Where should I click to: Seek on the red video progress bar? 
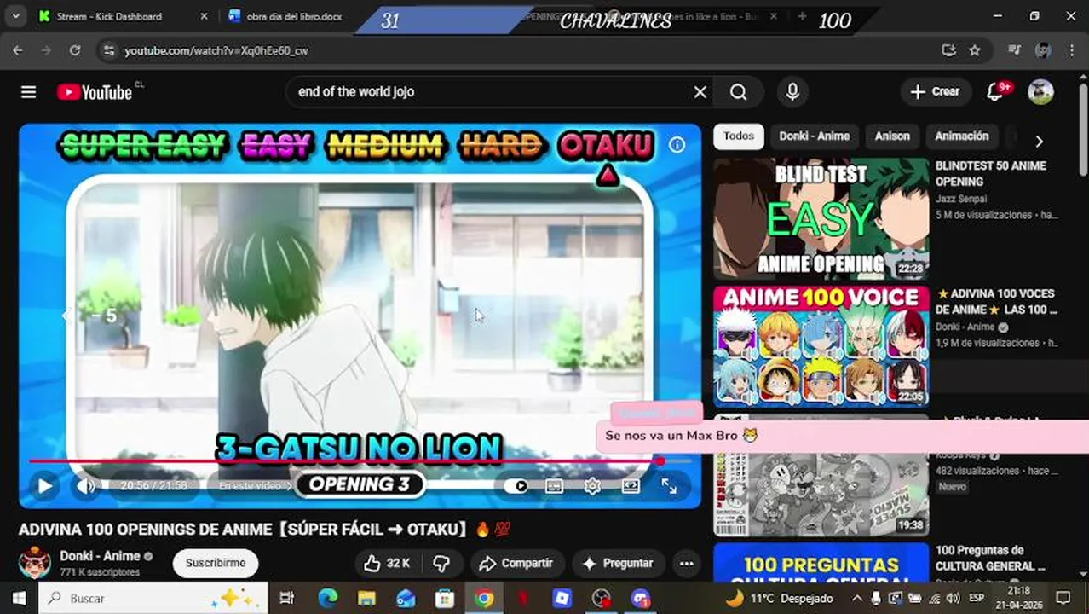(x=360, y=461)
